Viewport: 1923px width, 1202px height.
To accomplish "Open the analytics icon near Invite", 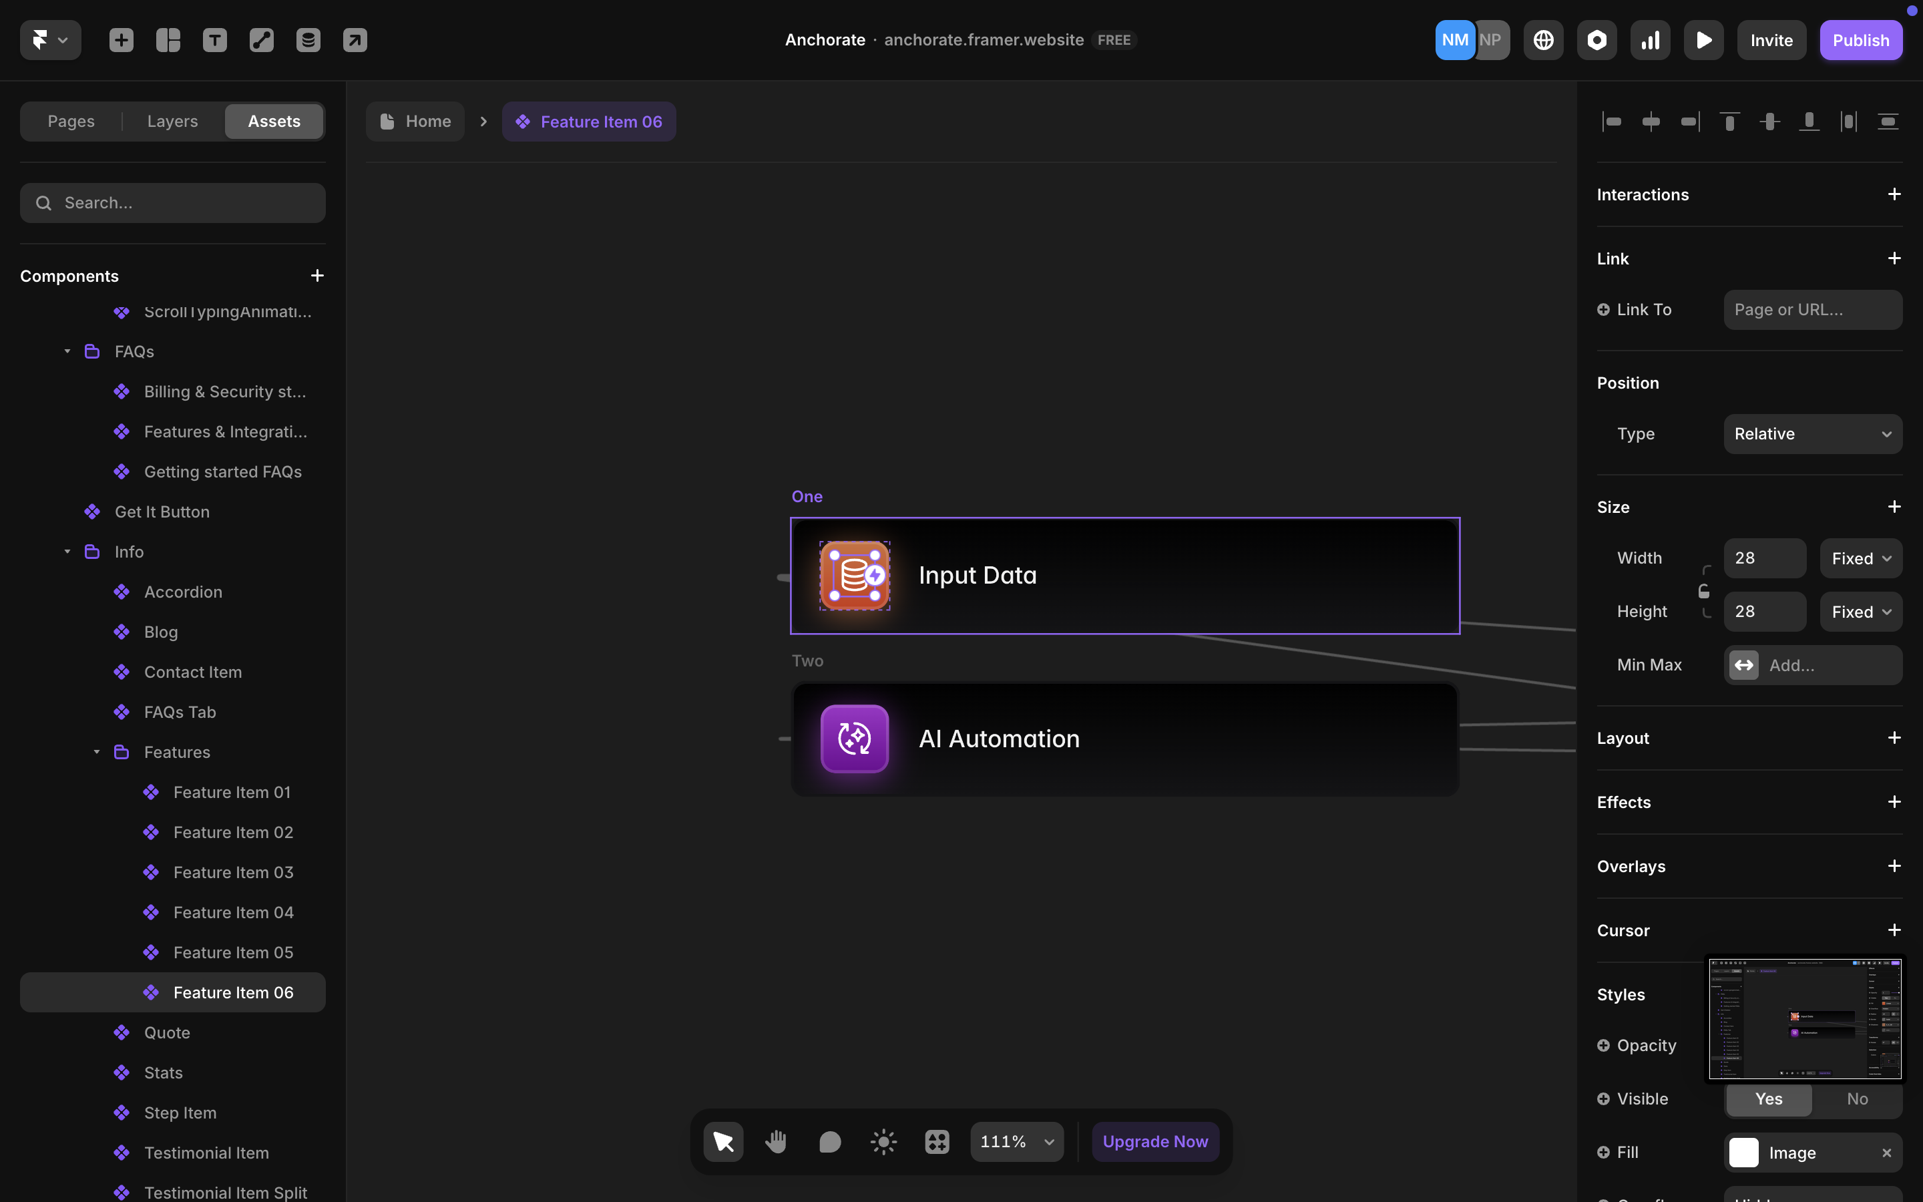I will click(x=1650, y=40).
